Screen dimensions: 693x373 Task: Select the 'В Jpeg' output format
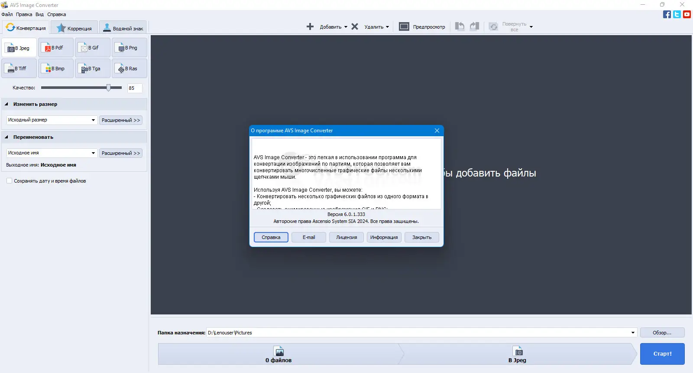click(19, 48)
